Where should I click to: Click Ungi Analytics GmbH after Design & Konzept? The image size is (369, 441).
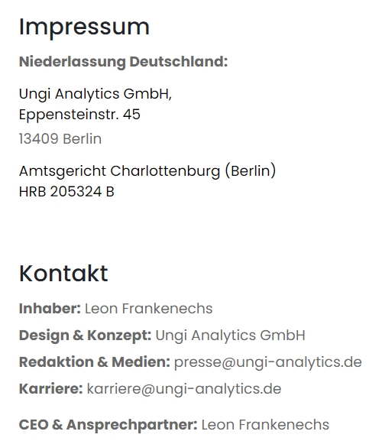(x=230, y=336)
